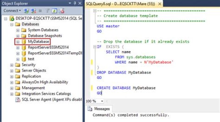Screen dimensions: 220x122
Task: Close the Object Explorer panel
Action: 80,3
